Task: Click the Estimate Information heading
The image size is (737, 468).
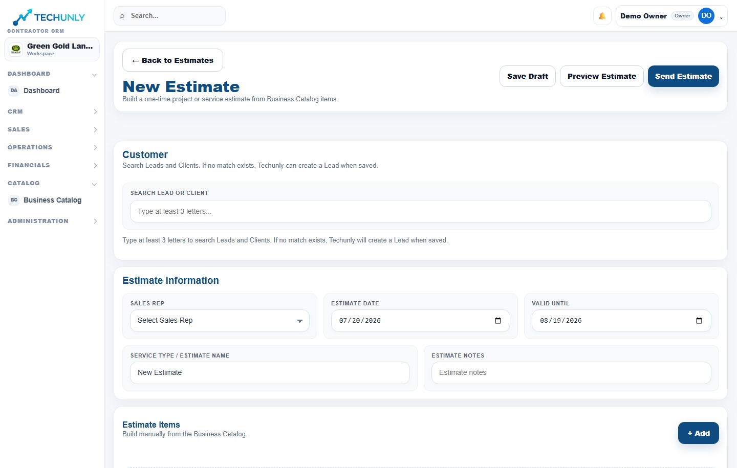Action: tap(170, 280)
